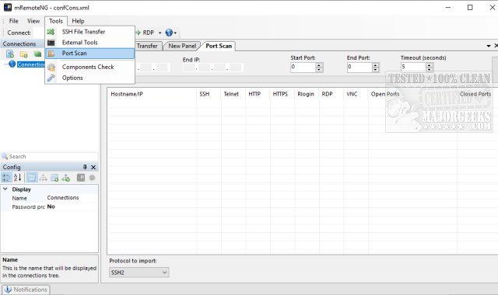
Task: Click the VNC column header
Action: (x=356, y=94)
